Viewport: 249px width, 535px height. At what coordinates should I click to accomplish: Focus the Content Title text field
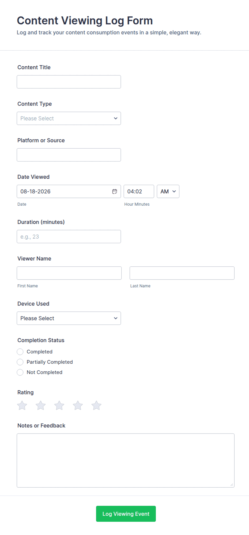(69, 82)
